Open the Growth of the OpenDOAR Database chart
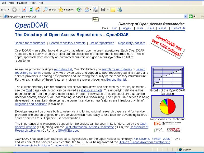Viewport: 204px width, 153px height. tap(168, 78)
